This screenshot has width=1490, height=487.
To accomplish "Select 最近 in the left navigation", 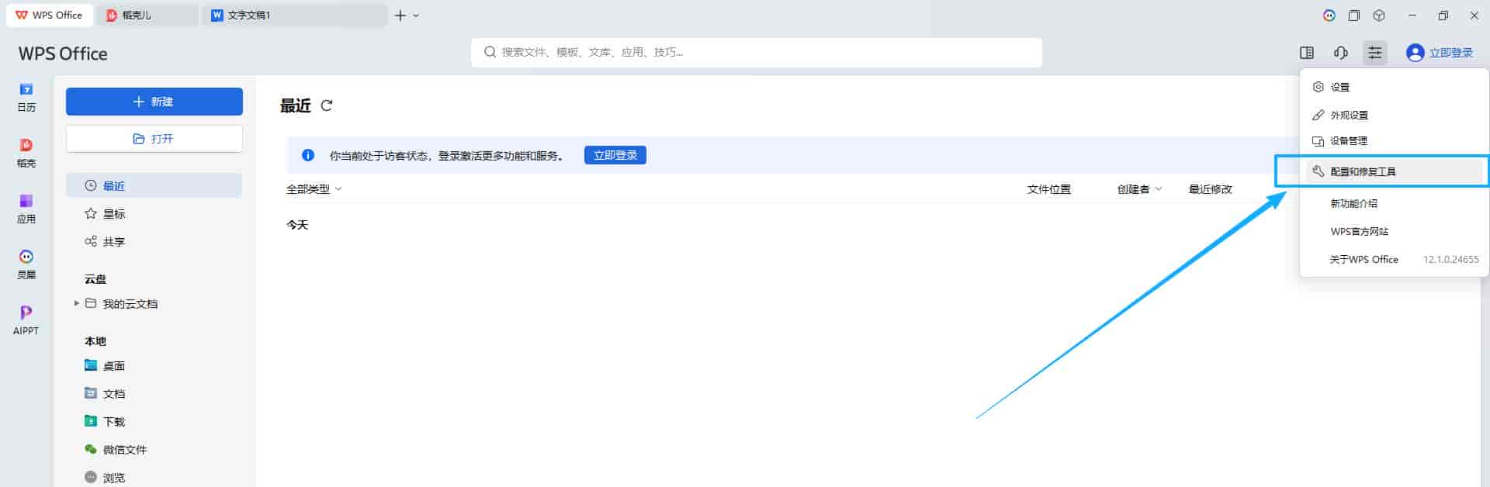I will pos(154,186).
